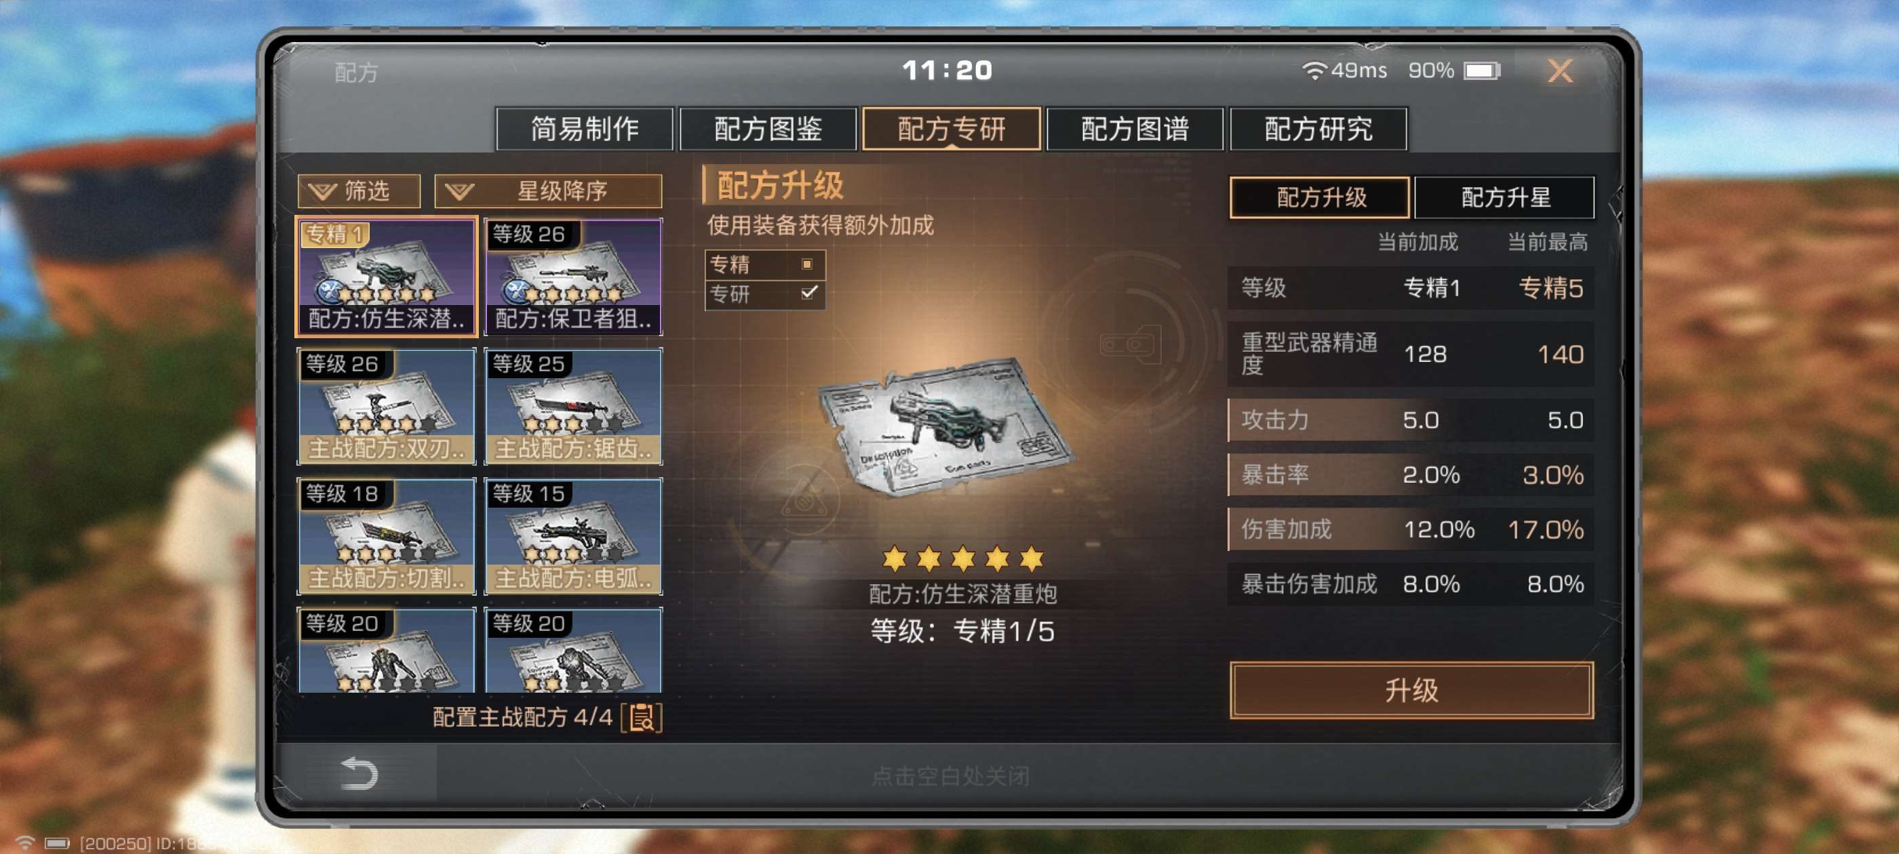Switch to the 配方升星 toggle
1899x854 pixels.
point(1504,197)
